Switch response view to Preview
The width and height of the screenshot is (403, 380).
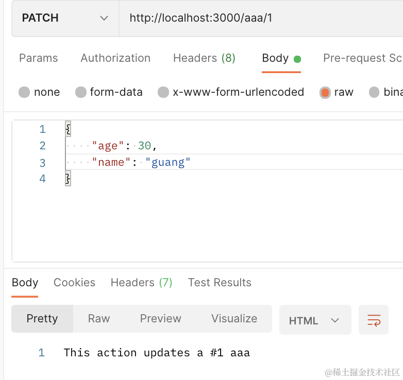point(160,319)
